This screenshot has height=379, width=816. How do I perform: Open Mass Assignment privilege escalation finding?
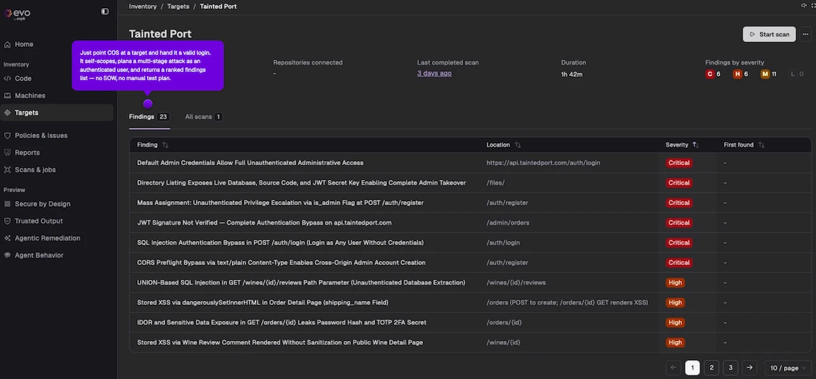[282, 202]
